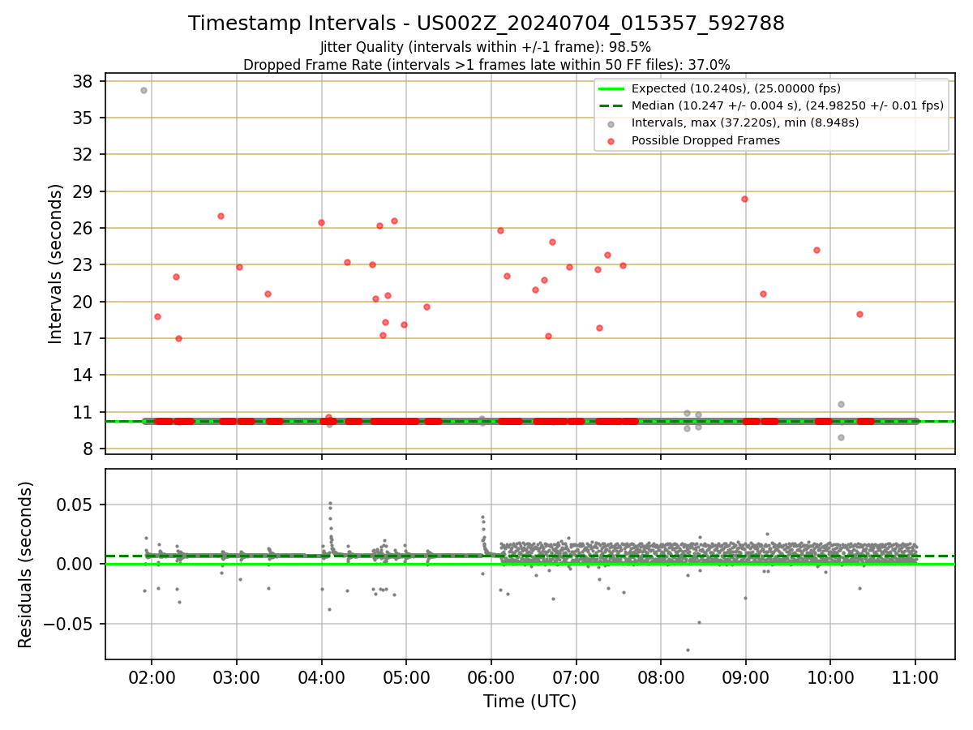Click the Dropped Frame Rate 37.0% subtitle
The image size is (973, 730).
click(x=486, y=65)
